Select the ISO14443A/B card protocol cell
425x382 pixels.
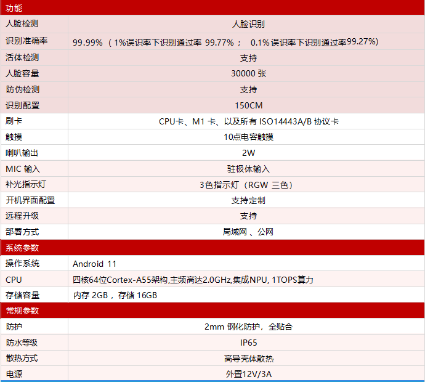click(248, 121)
